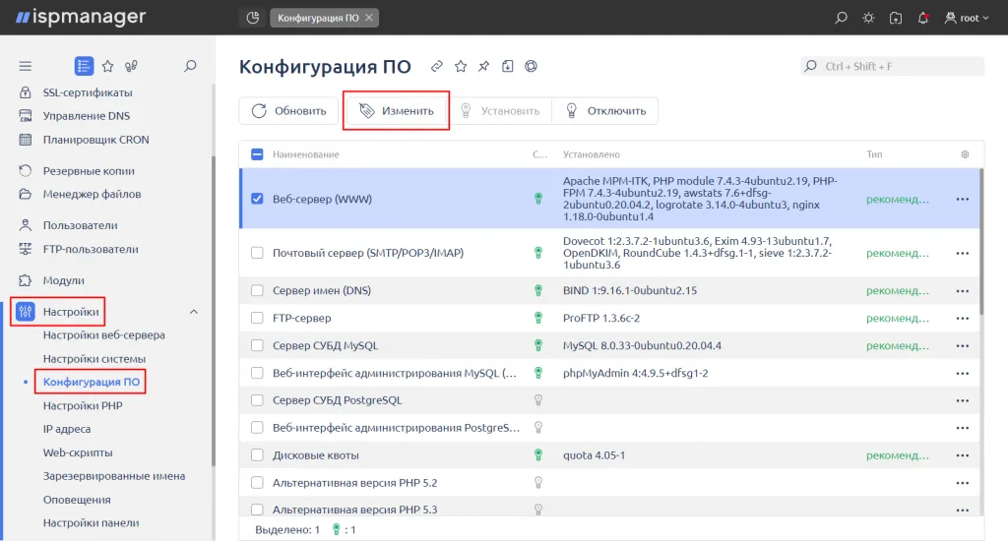Open Резервные копии in sidebar

tap(89, 171)
